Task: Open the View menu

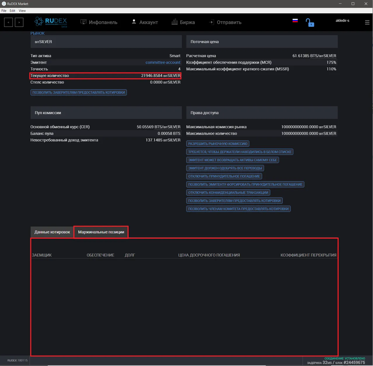Action: click(x=22, y=11)
